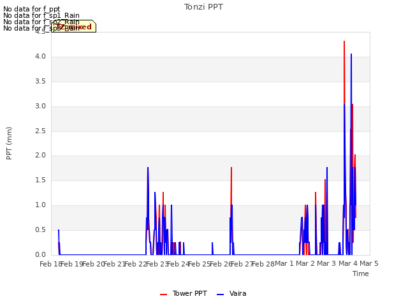Click the 1.5 y-axis tick label
This screenshot has height=306, width=408.
tap(40, 180)
